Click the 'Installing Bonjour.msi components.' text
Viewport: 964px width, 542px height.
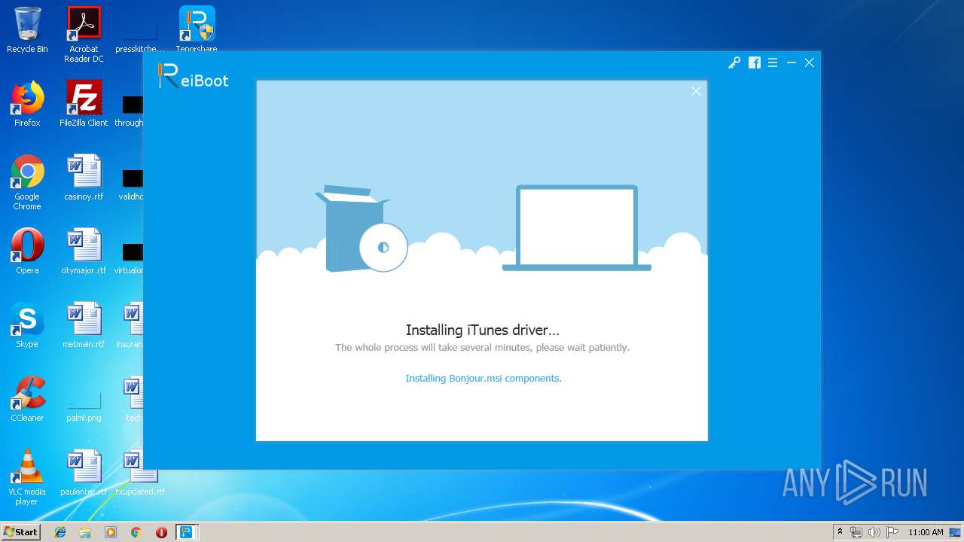point(484,378)
